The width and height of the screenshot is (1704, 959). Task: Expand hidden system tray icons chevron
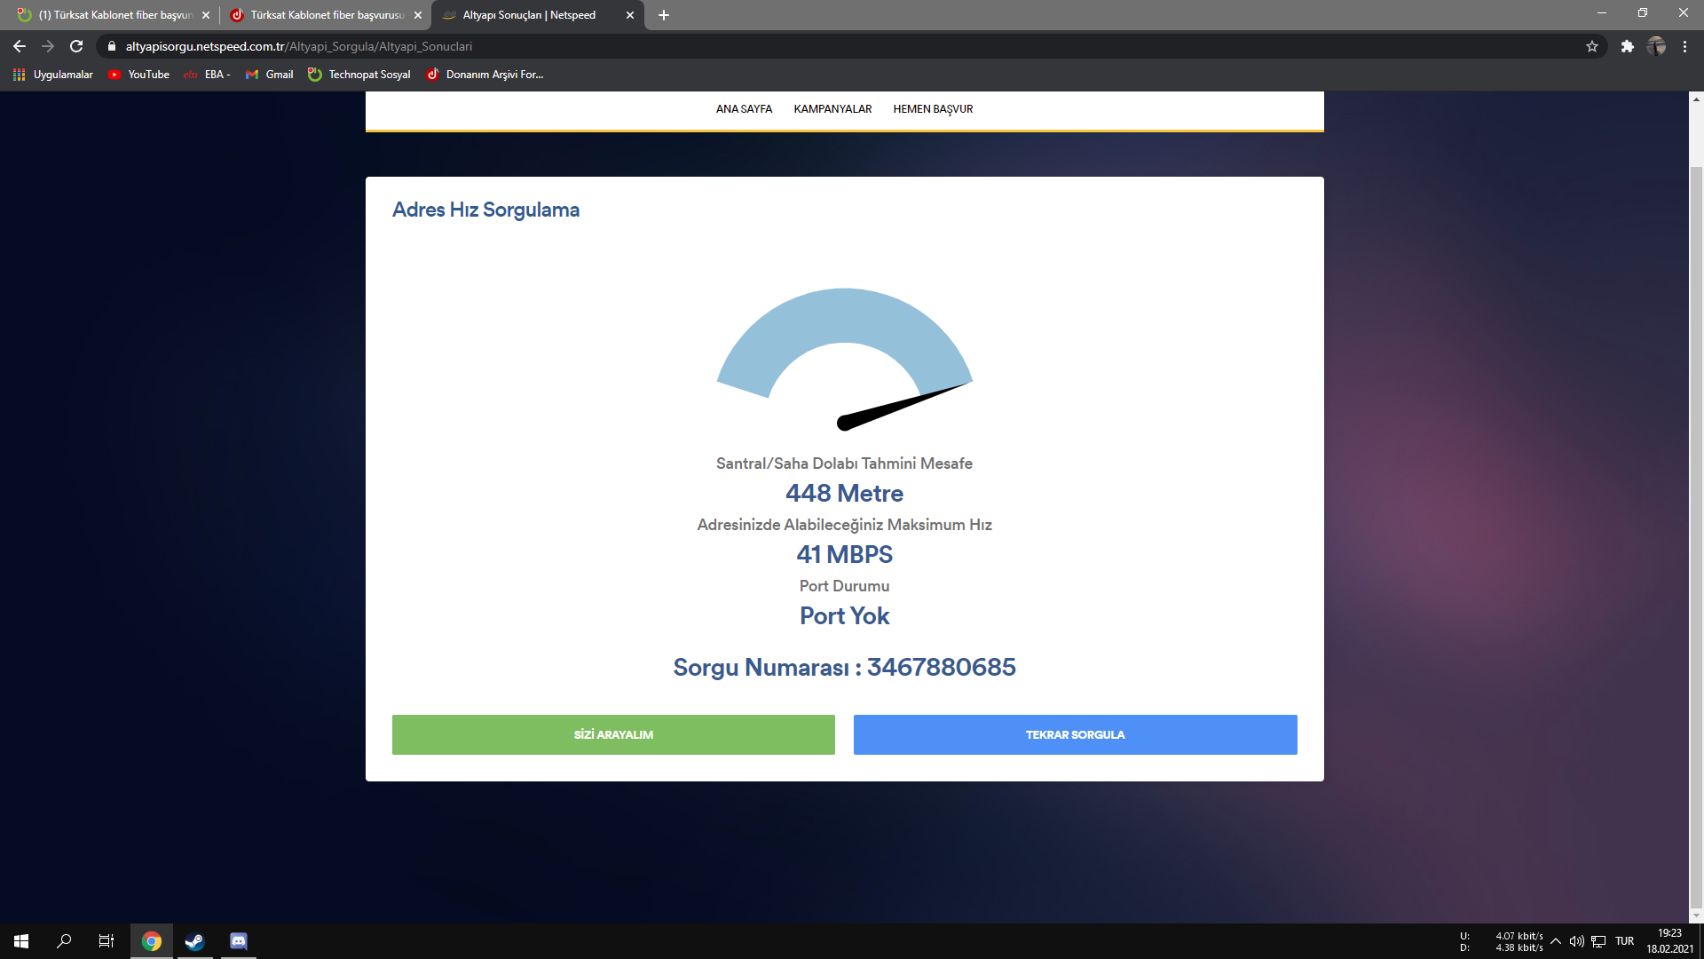click(x=1556, y=941)
